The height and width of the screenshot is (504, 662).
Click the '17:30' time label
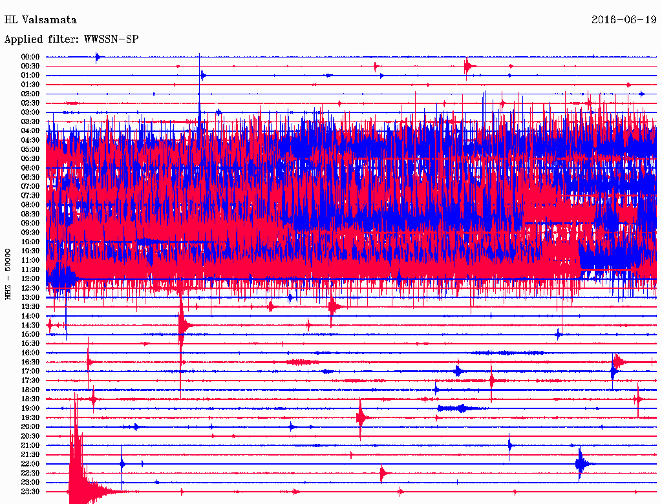[30, 381]
